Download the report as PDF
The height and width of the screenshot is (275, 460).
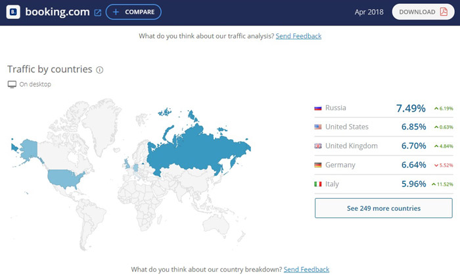click(x=423, y=12)
